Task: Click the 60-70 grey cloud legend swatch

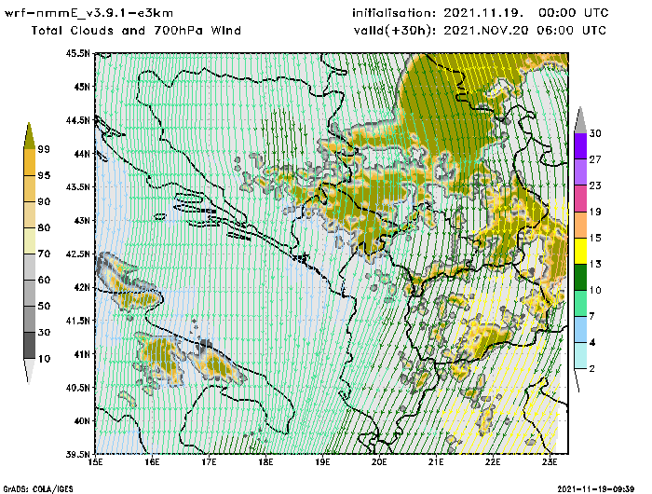Action: tap(30, 268)
